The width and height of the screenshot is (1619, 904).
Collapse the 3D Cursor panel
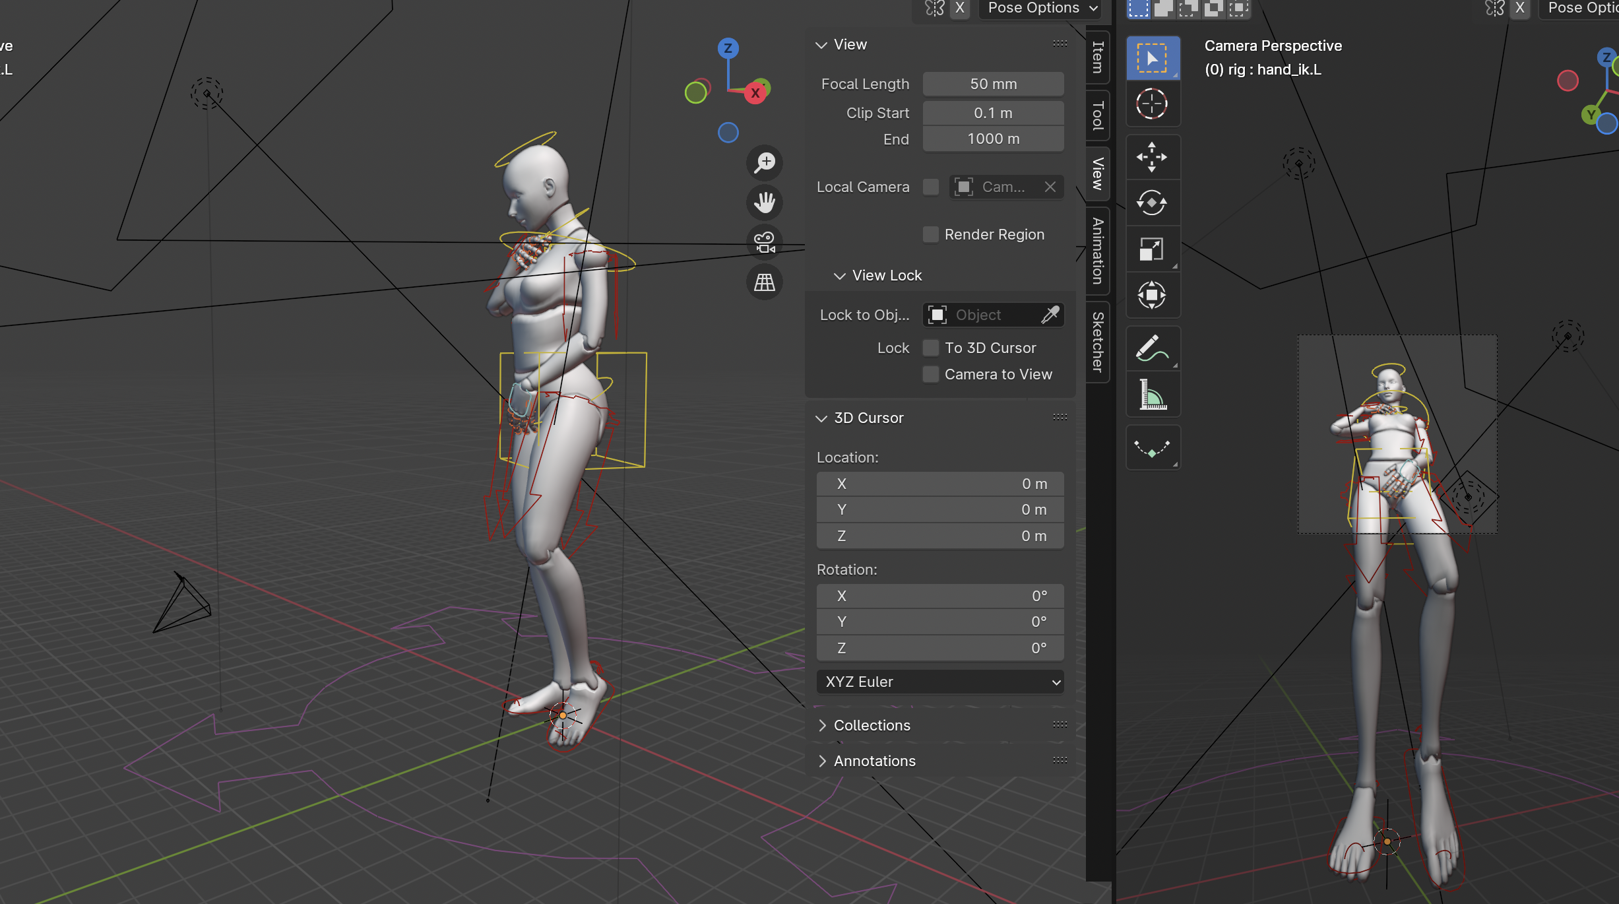pyautogui.click(x=821, y=418)
